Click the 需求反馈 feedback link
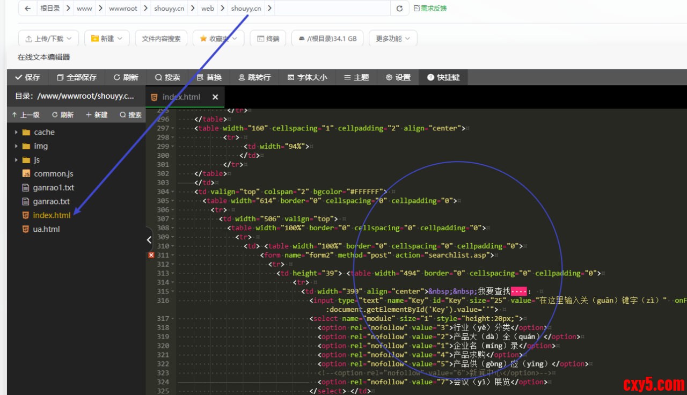Image resolution: width=687 pixels, height=395 pixels. pos(430,9)
